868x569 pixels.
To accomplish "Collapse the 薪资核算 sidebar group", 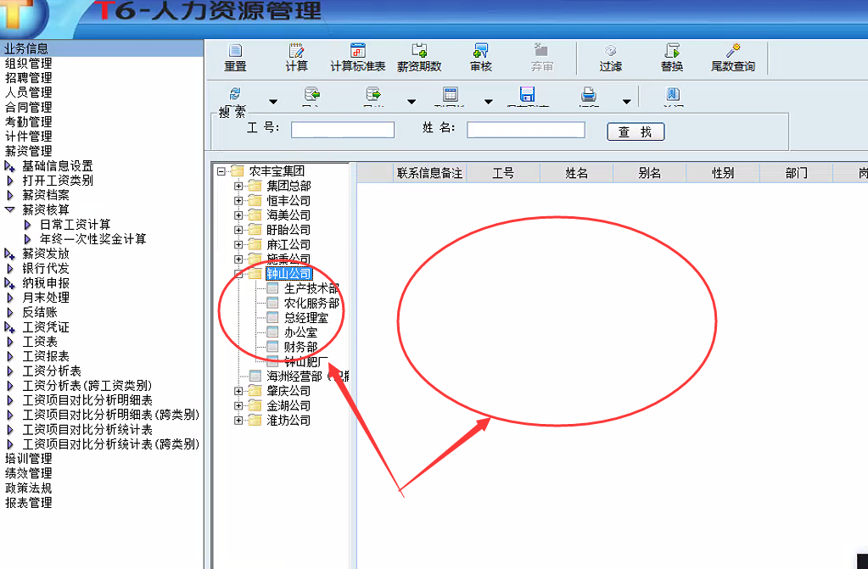I will click(9, 209).
